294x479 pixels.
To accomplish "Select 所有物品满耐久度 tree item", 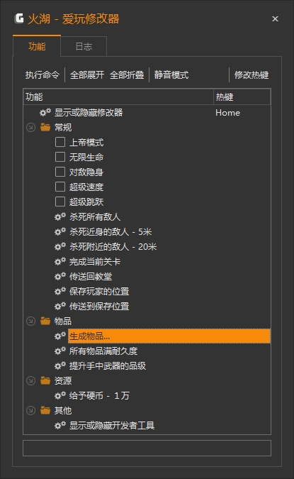I will [x=103, y=351].
